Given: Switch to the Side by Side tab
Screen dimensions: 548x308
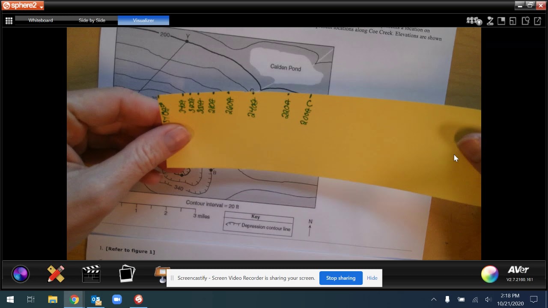Looking at the screenshot, I should pyautogui.click(x=92, y=20).
